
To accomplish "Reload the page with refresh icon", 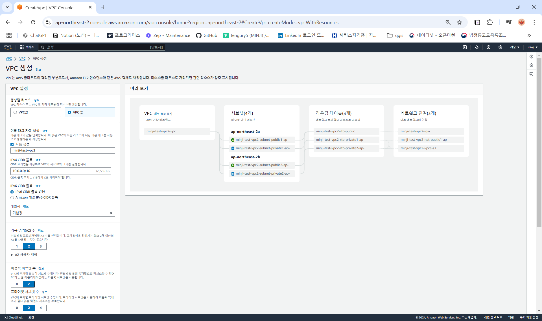I will [33, 22].
